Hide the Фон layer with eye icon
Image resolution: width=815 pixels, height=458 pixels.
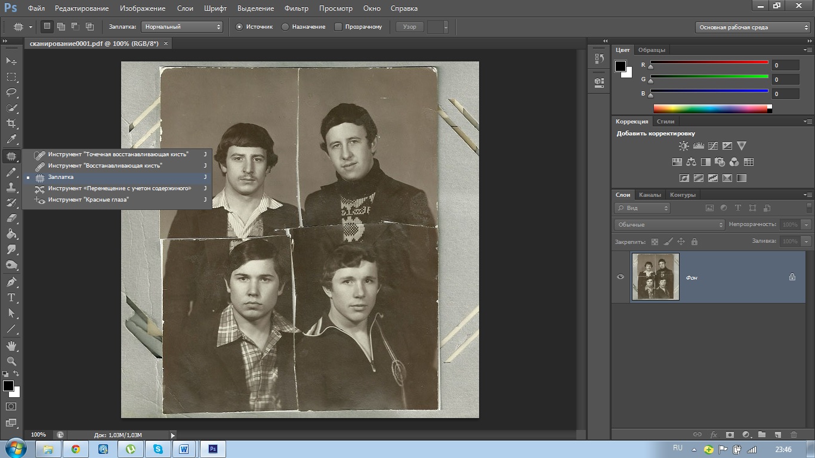tap(620, 277)
